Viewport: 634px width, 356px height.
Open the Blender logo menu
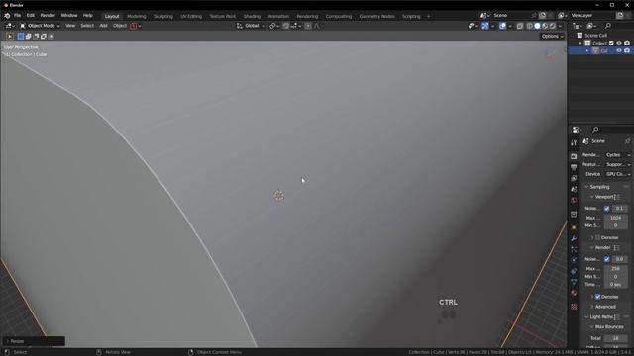(x=7, y=16)
